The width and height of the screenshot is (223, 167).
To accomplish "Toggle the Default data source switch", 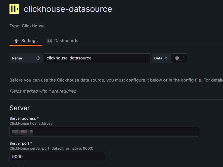I will click(x=180, y=58).
